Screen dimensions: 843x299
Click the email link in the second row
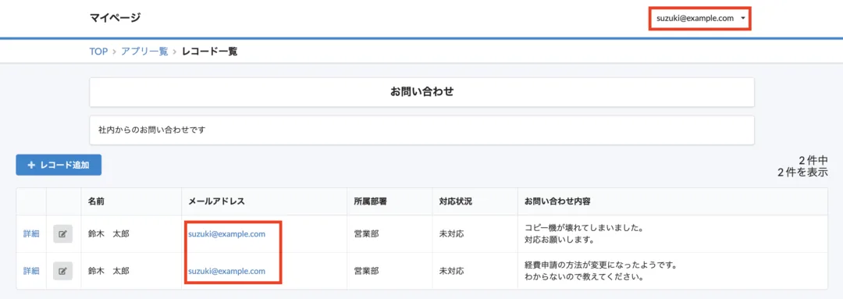click(227, 271)
